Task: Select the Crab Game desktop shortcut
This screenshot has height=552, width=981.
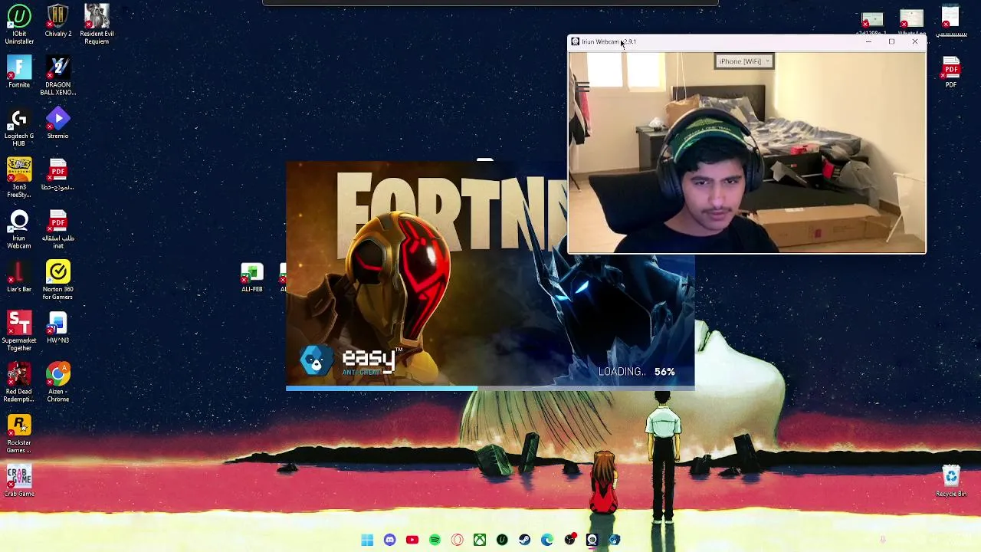Action: [x=19, y=481]
